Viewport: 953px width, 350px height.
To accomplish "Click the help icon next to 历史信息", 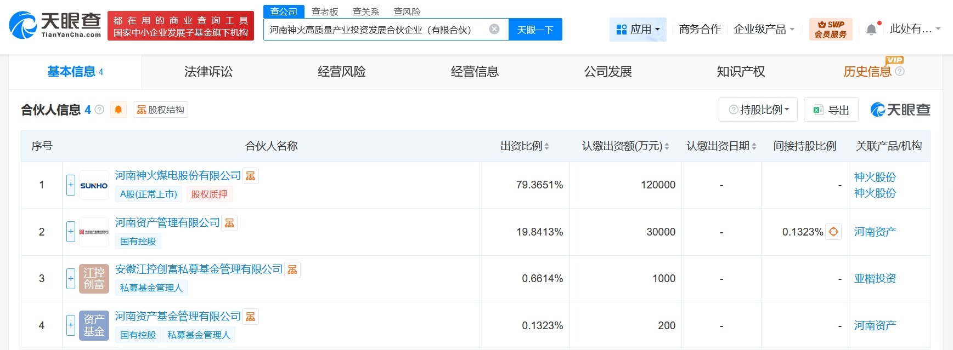I will (x=900, y=71).
